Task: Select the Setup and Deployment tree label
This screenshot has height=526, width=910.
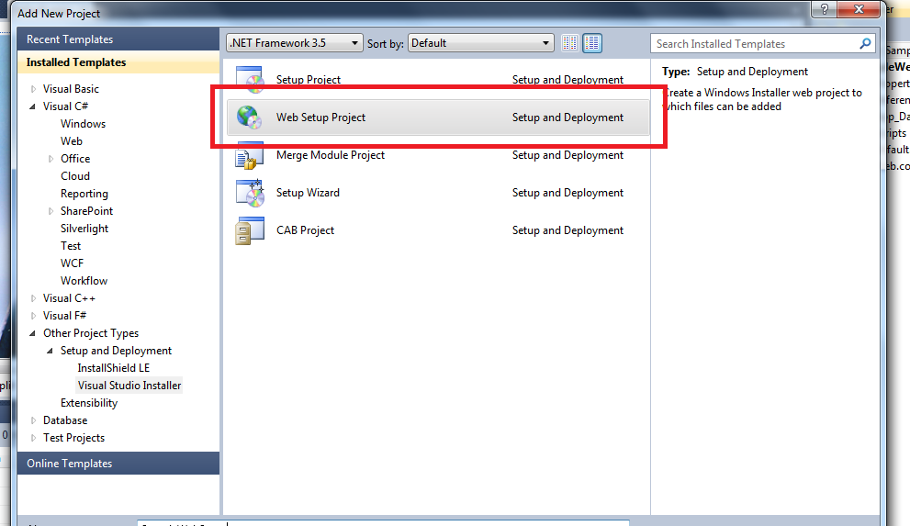Action: [116, 351]
